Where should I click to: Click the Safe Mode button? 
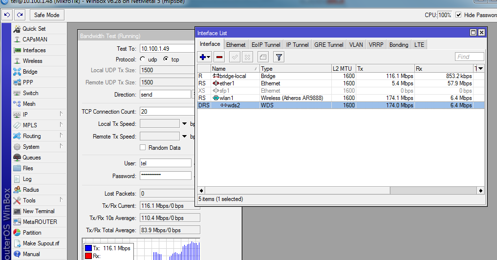(x=46, y=15)
